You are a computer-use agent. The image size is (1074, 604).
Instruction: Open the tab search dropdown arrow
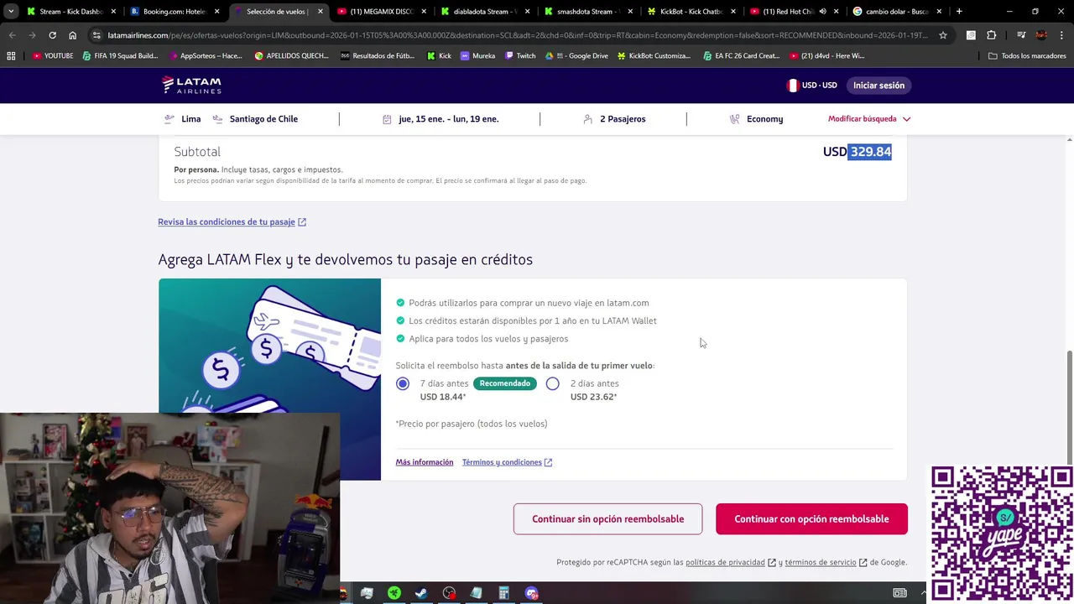(x=11, y=12)
